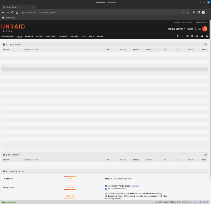The width and height of the screenshot is (211, 204).
Task: Open the Docker menu item
Action: point(75,36)
